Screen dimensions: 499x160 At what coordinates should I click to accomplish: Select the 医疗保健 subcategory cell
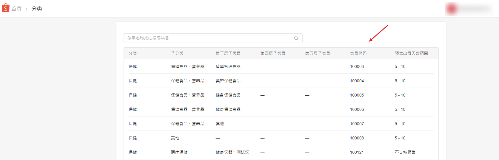click(x=179, y=152)
